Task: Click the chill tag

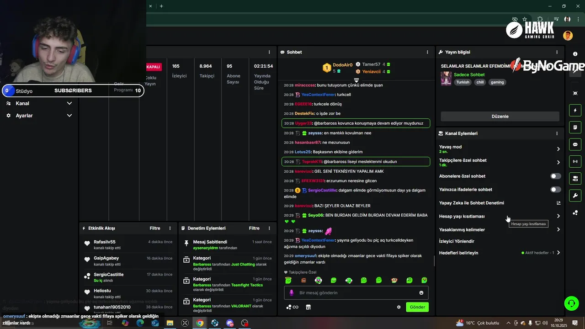Action: pos(480,82)
